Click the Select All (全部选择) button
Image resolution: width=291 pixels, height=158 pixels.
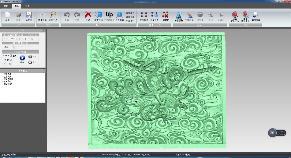coord(130,13)
